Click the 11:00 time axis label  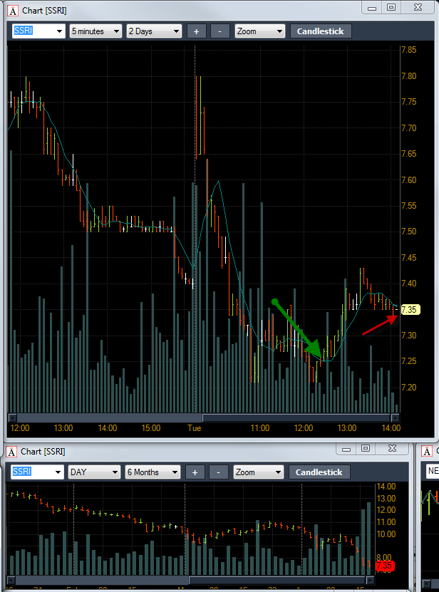(x=260, y=428)
